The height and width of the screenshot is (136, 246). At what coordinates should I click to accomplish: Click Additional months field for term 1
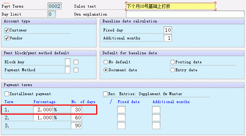point(156,110)
